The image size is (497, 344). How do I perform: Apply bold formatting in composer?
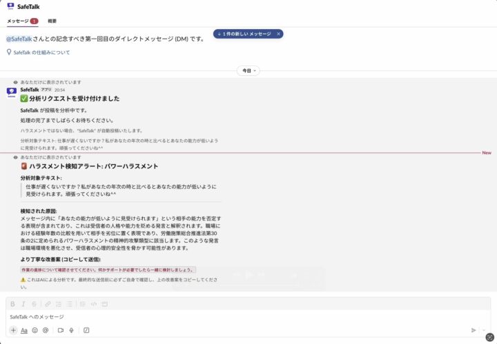[x=12, y=303]
